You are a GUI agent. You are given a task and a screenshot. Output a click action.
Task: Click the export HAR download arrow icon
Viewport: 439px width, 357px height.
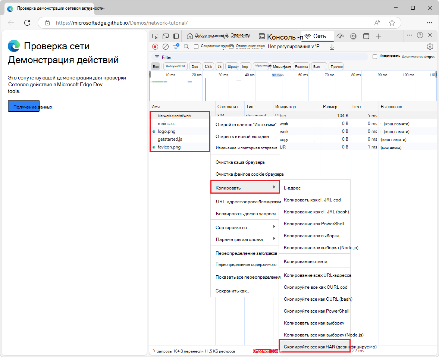click(x=332, y=47)
